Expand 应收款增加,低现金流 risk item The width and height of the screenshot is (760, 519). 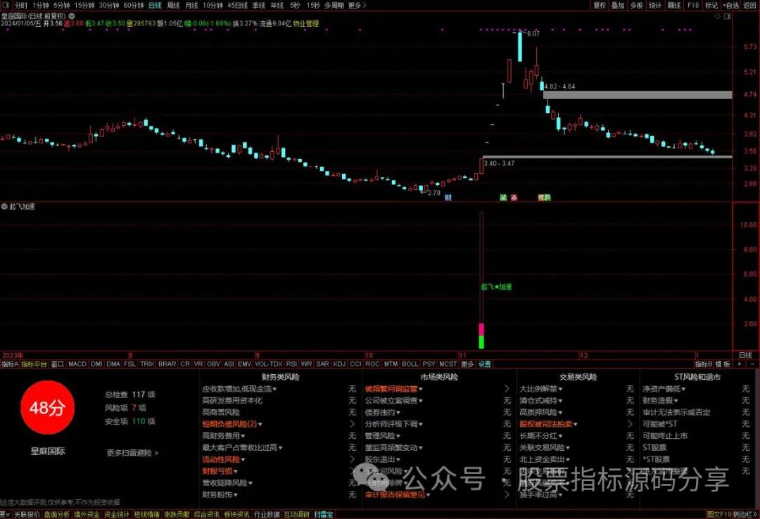point(239,389)
